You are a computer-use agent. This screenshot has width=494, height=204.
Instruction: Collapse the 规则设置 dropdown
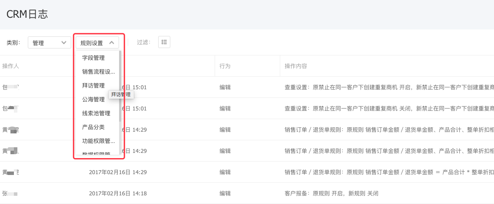(97, 42)
